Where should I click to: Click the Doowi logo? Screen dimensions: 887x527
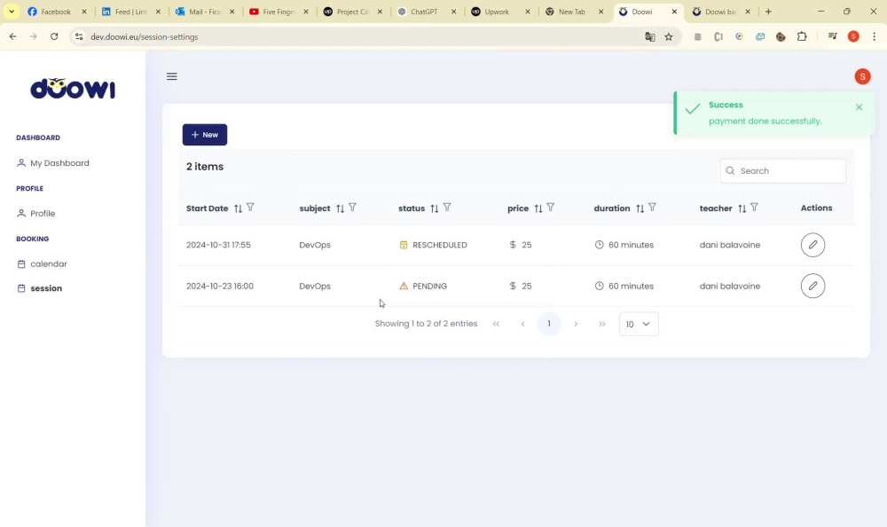pos(73,89)
